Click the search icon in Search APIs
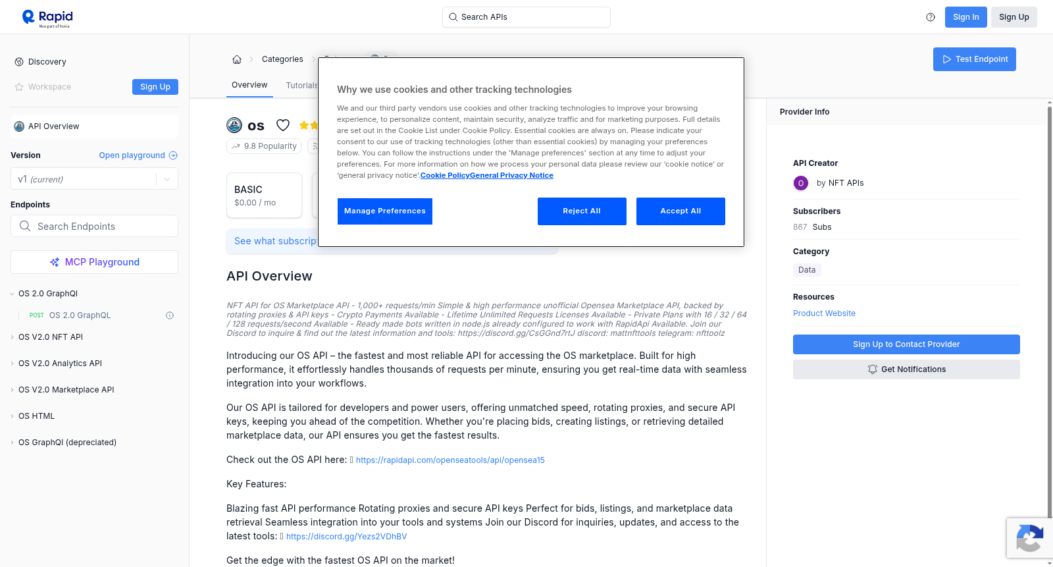The width and height of the screenshot is (1053, 567). pyautogui.click(x=453, y=17)
